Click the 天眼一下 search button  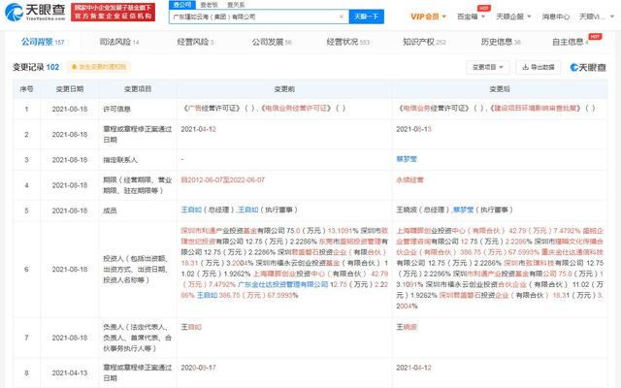pos(367,16)
